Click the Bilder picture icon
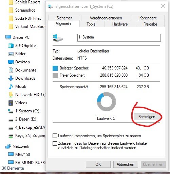 coord(11,54)
